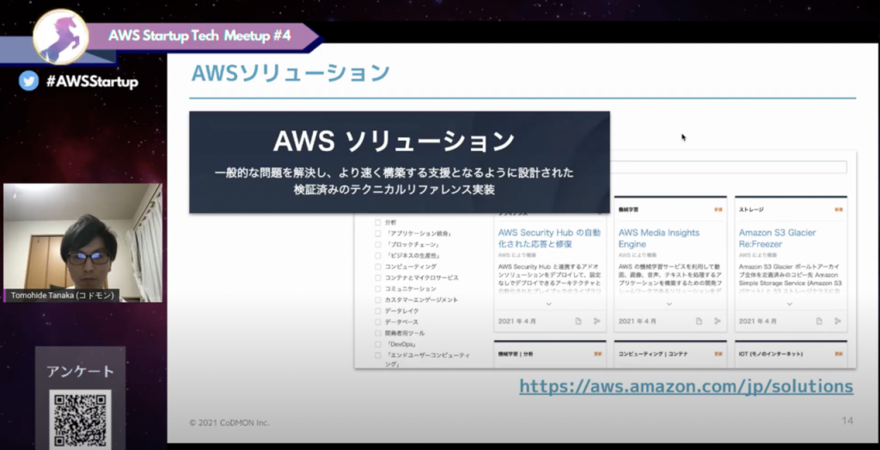The image size is (880, 450).
Task: Click the orange badge on the IOT (モノのインターネット) card
Action: 839,354
